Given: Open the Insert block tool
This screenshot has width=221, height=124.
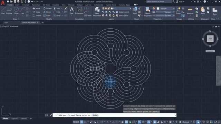Looking at the screenshot, I should [x=135, y=11].
